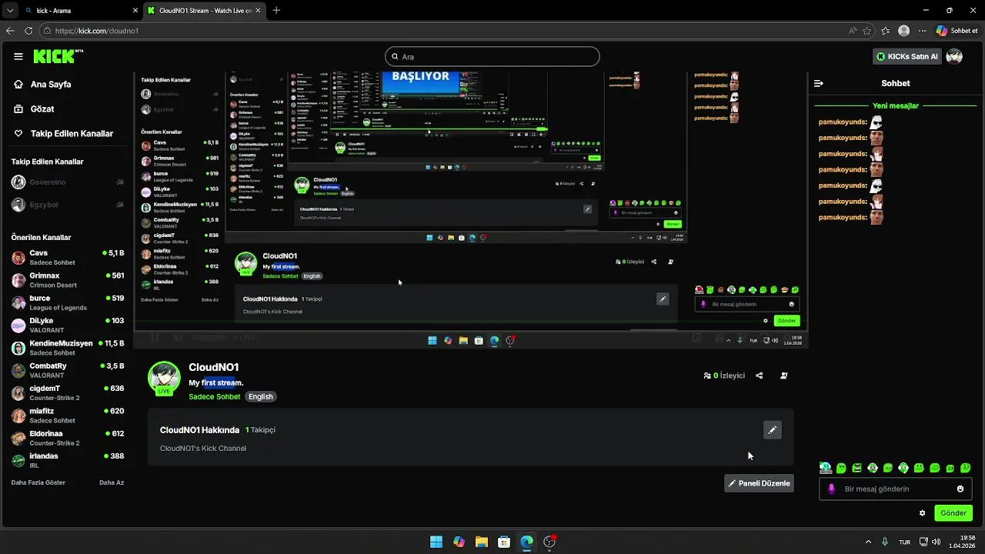
Task: Go back with the browser back arrow
Action: pos(10,31)
